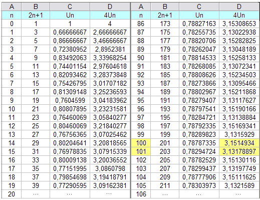Select yellow cell showing 3,1514934

pyautogui.click(x=239, y=143)
